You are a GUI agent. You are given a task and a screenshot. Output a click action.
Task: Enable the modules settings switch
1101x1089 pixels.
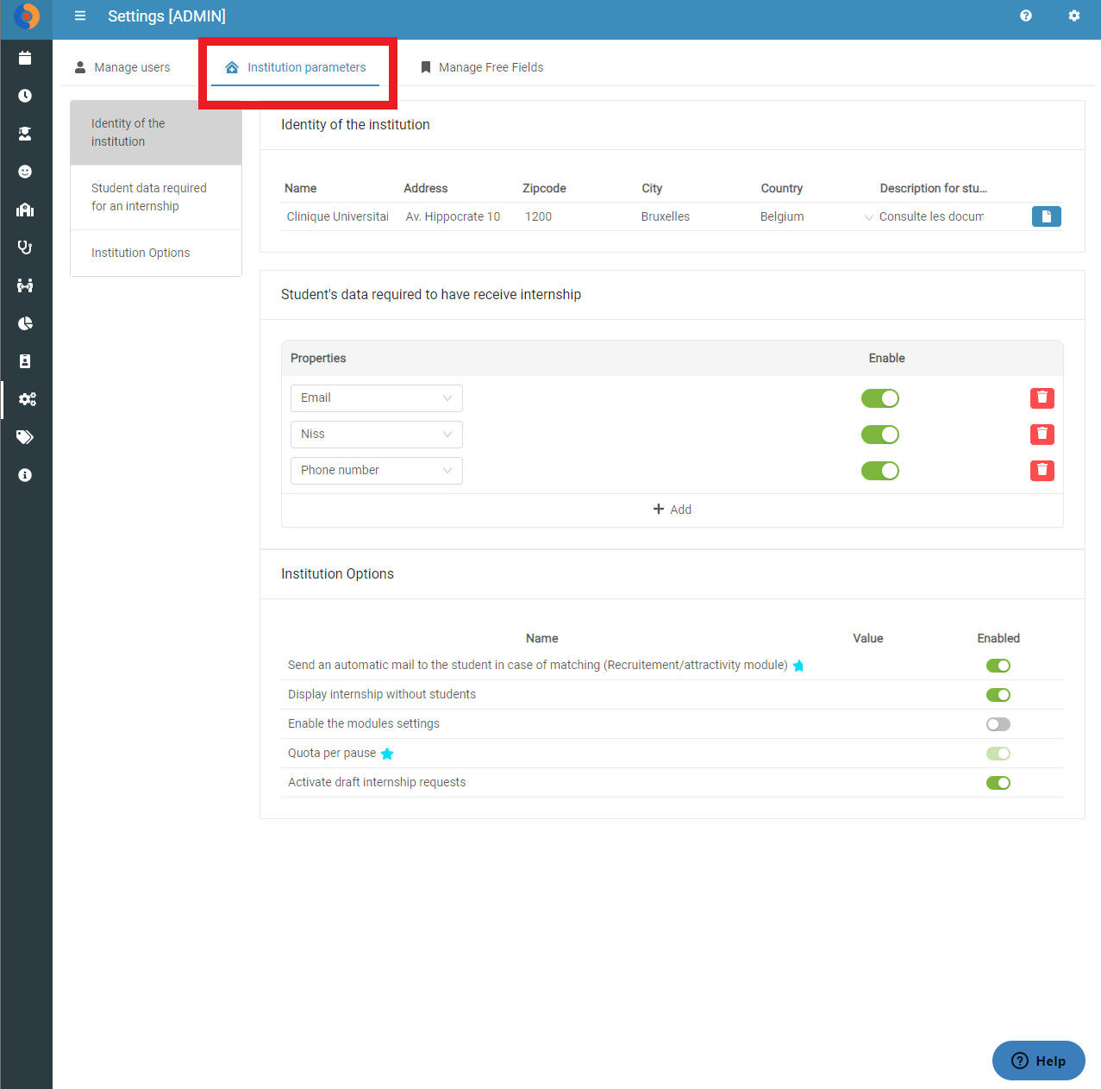[x=998, y=724]
